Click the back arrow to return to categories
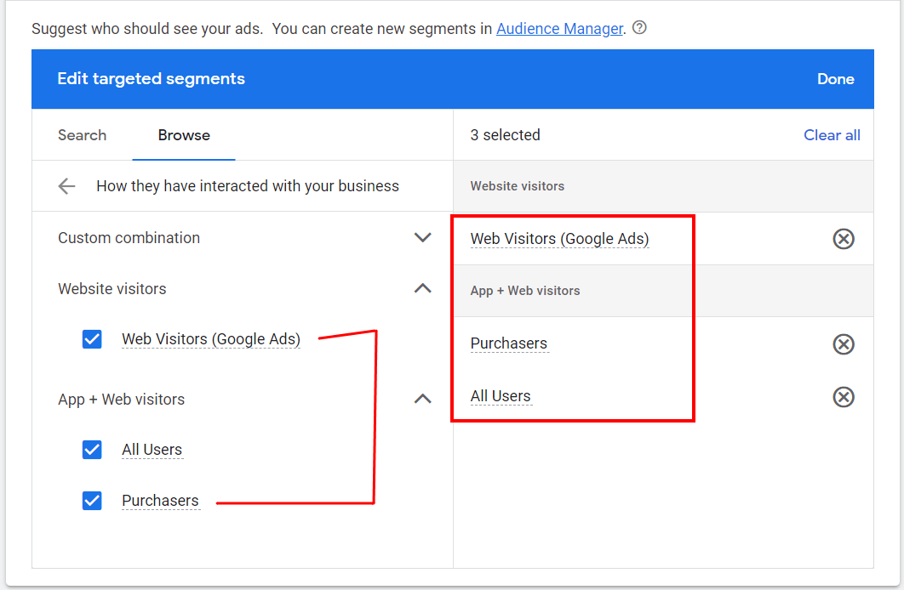The width and height of the screenshot is (904, 590). click(66, 186)
